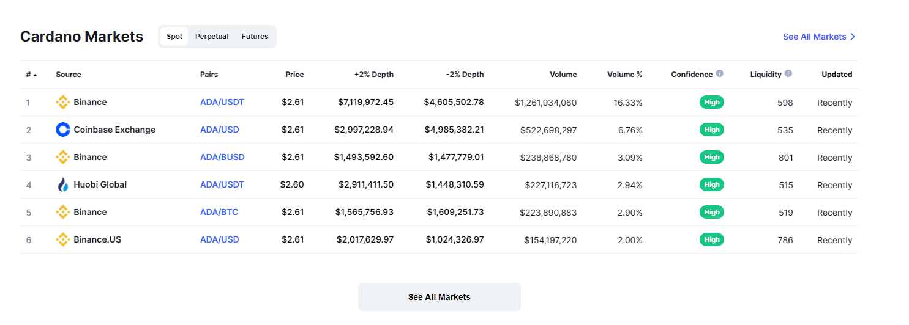The height and width of the screenshot is (325, 909).
Task: Switch to the Perpetual markets tab
Action: [212, 37]
